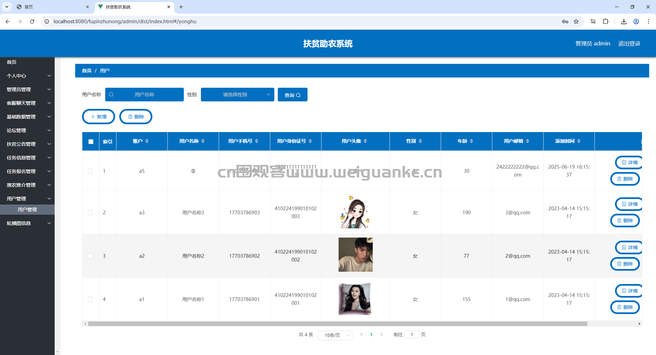Open the 10条/页 page size dropdown

[x=335, y=335]
